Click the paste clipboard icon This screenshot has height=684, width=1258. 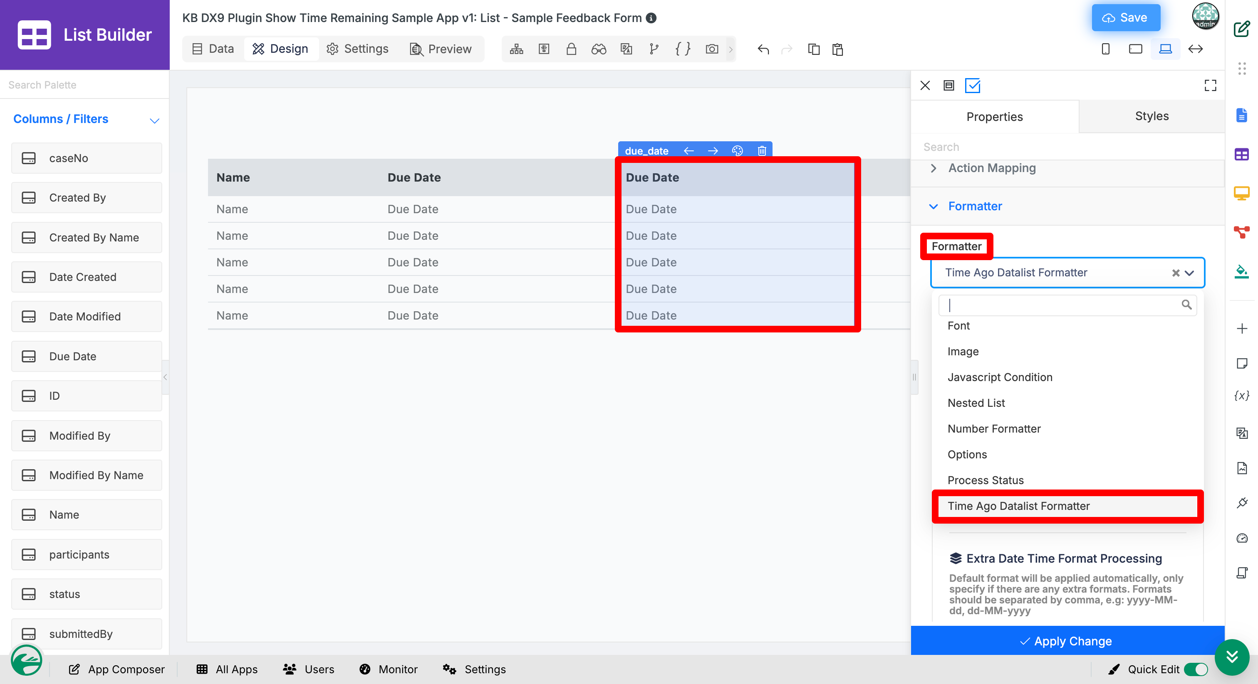click(x=837, y=49)
